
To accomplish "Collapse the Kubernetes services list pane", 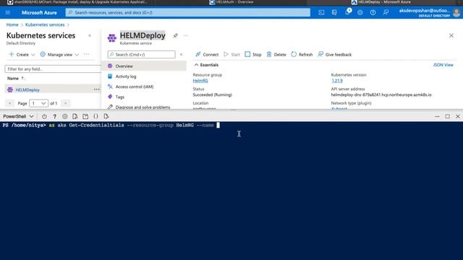I will click(x=90, y=35).
